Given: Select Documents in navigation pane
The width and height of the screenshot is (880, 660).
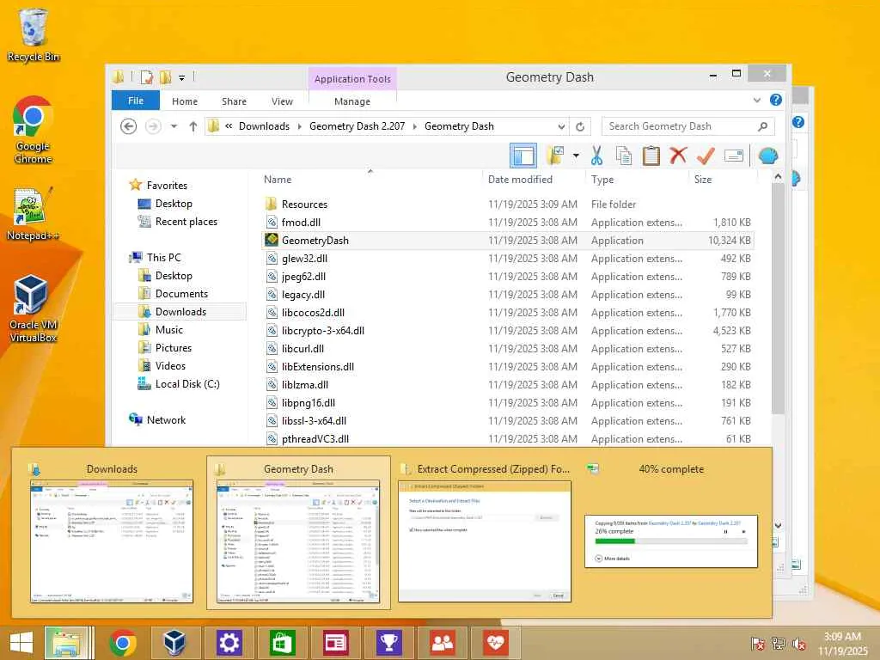Looking at the screenshot, I should [x=181, y=294].
